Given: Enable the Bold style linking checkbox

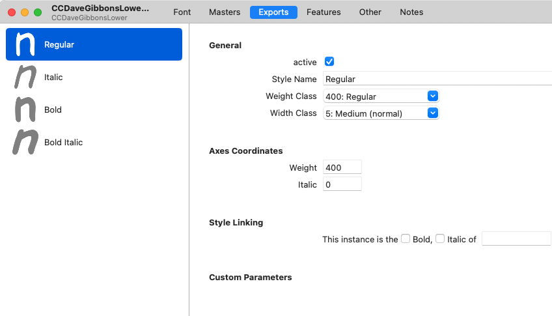Looking at the screenshot, I should 406,239.
